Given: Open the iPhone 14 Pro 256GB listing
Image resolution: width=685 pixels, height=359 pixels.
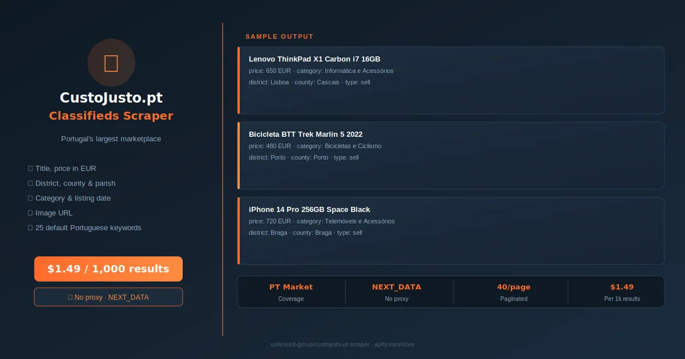Looking at the screenshot, I should 451,231.
